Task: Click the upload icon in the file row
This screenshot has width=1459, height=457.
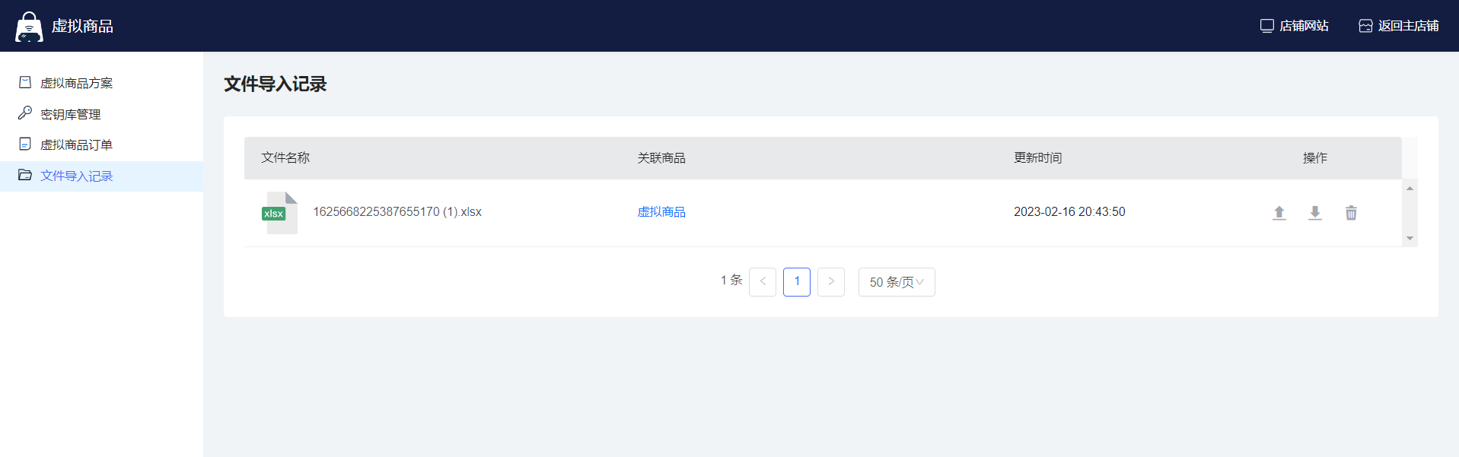Action: point(1279,213)
